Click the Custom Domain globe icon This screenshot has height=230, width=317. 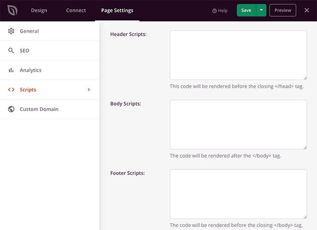[11, 109]
